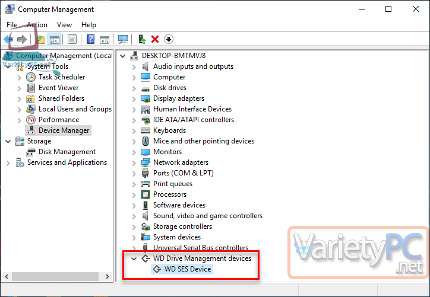
Task: Toggle the show/hide console tree icon
Action: coord(54,39)
